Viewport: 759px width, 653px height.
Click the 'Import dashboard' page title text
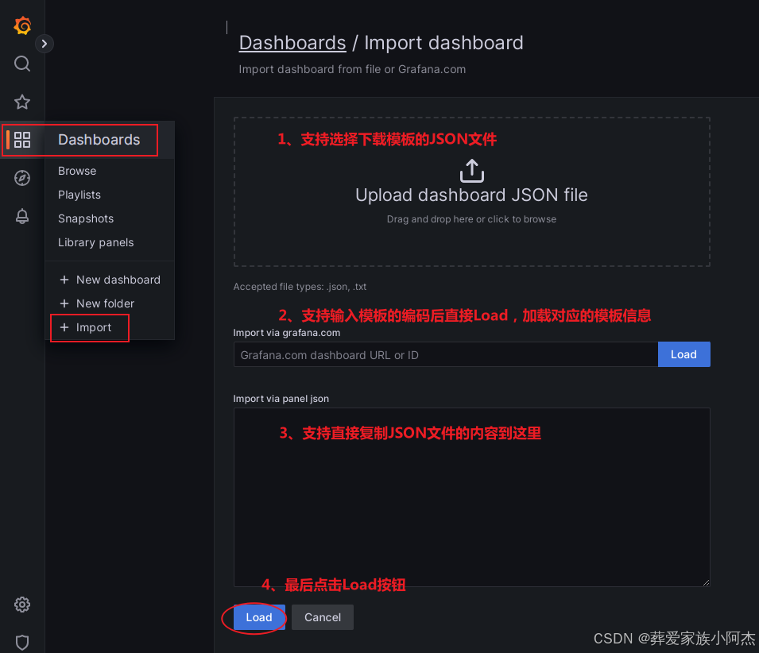pos(443,43)
